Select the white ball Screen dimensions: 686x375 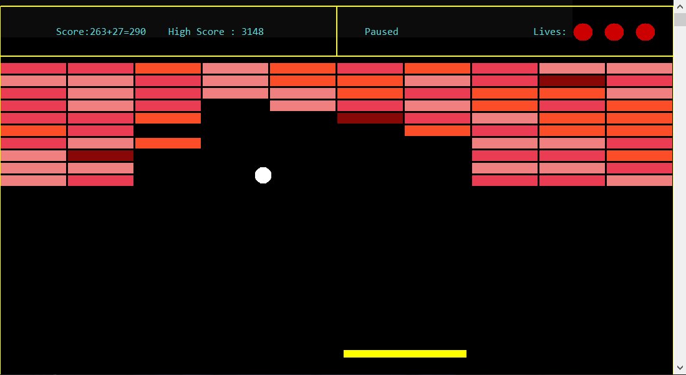263,175
